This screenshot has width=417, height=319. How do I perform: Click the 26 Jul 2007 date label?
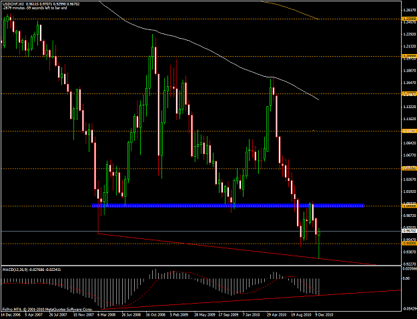(57, 315)
